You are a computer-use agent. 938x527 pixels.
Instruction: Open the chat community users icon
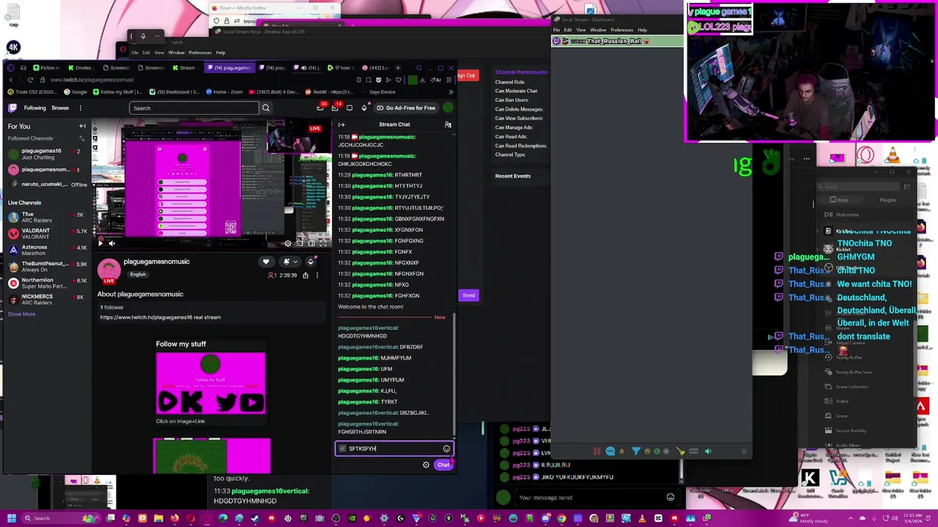click(x=448, y=124)
